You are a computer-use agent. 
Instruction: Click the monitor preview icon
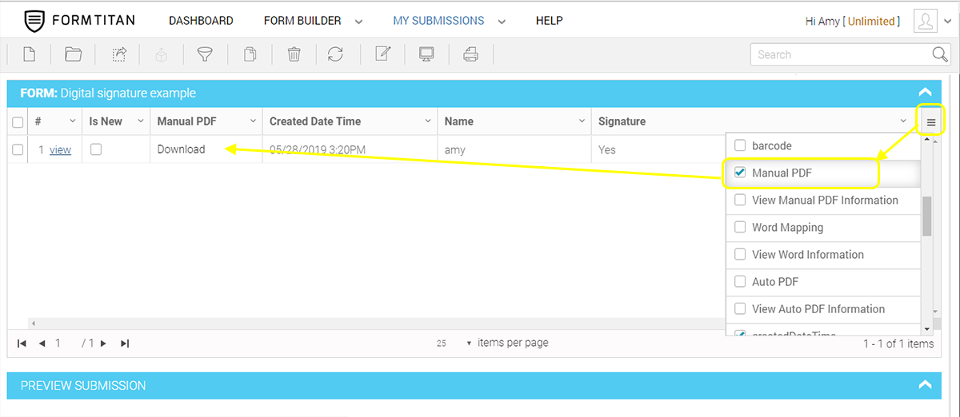point(426,54)
